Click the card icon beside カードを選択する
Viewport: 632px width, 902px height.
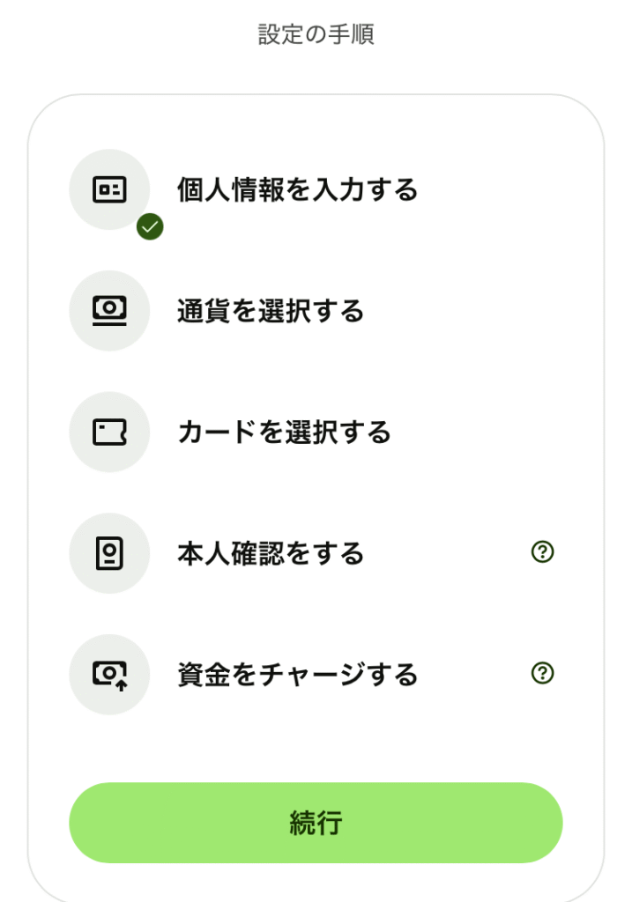pyautogui.click(x=109, y=432)
